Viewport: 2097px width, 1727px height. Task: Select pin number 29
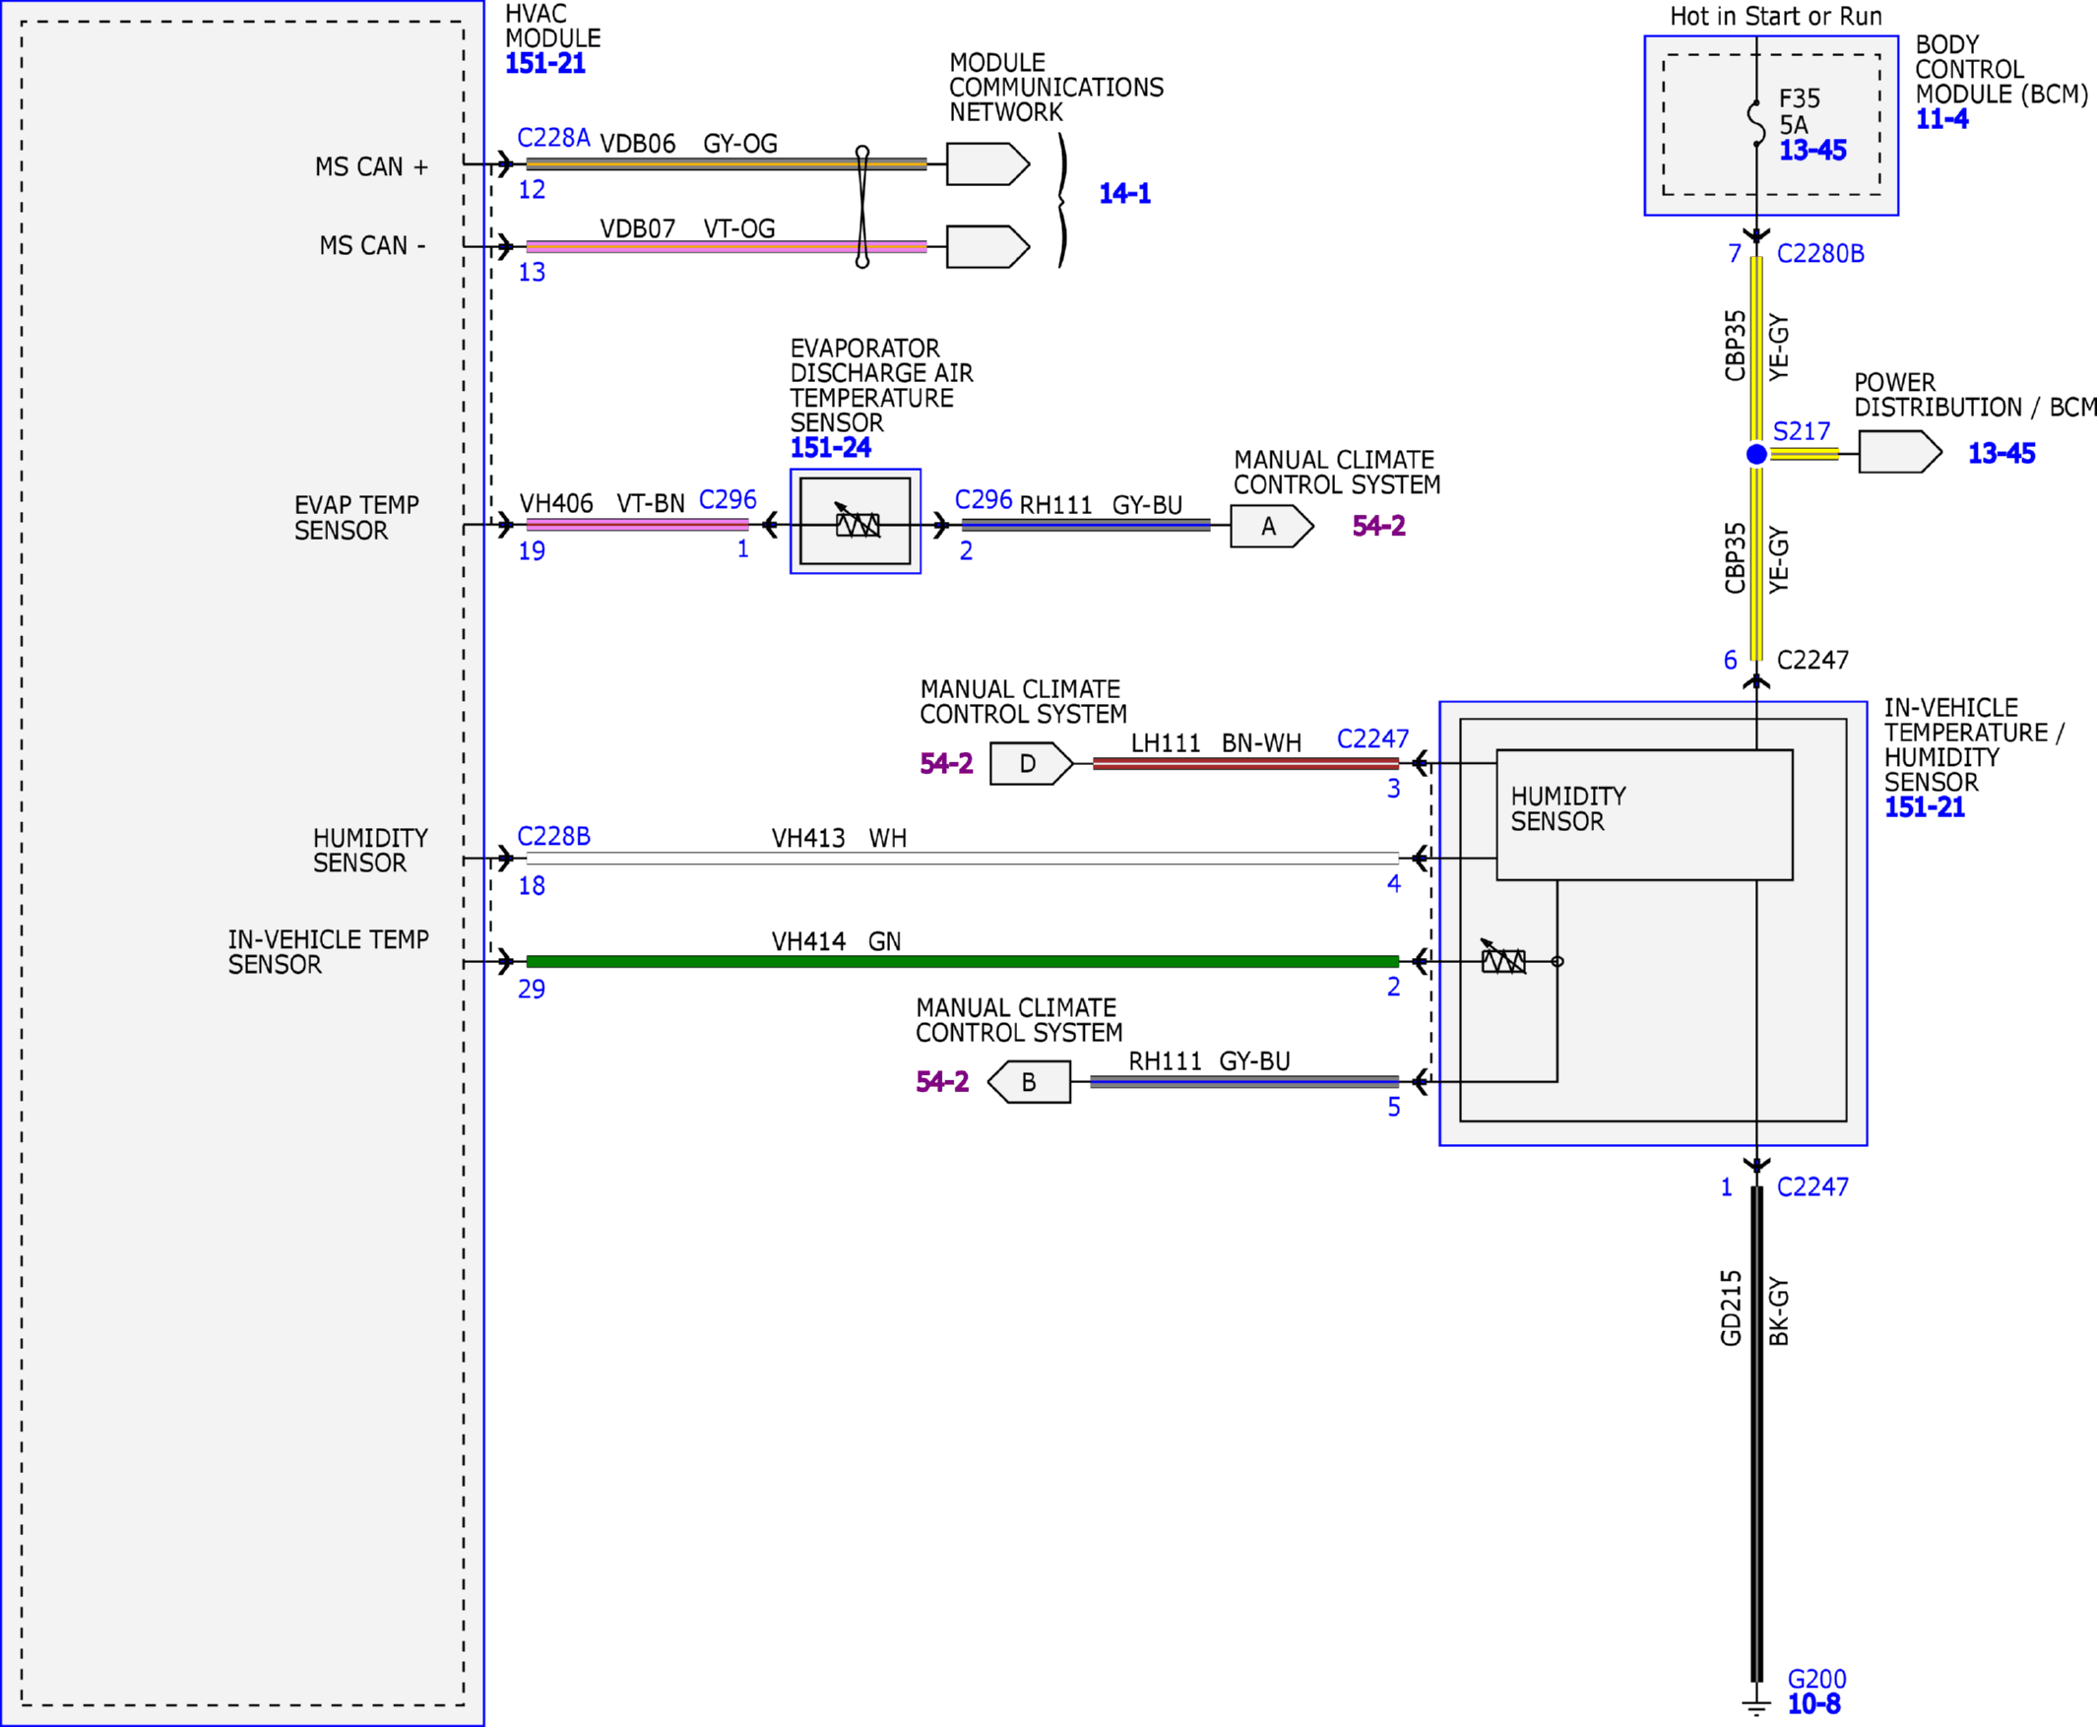[x=532, y=990]
